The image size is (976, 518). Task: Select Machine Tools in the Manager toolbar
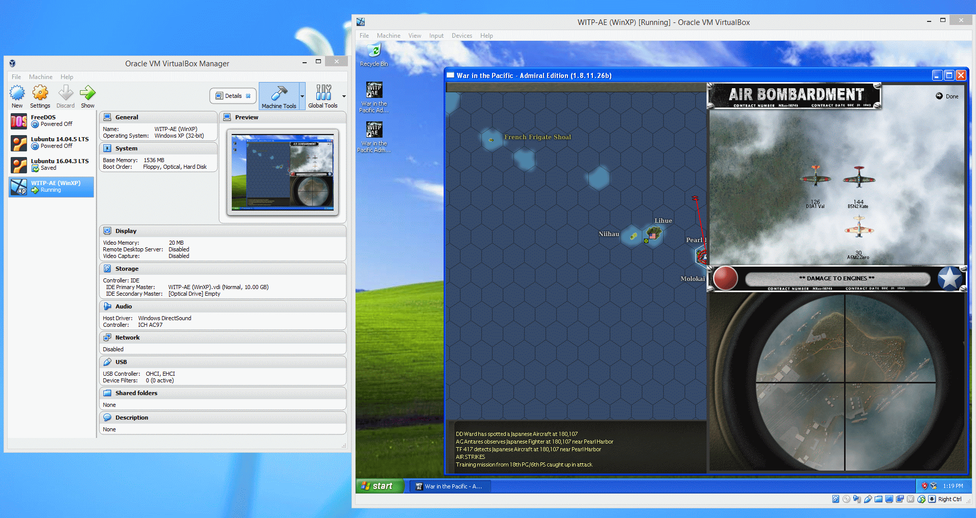(x=279, y=96)
